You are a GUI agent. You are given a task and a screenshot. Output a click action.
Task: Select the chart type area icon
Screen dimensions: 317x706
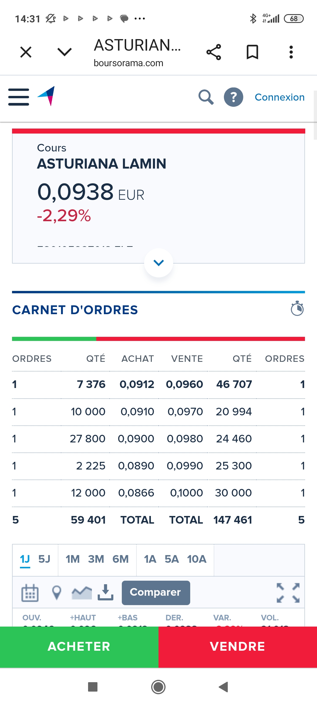[x=82, y=592]
